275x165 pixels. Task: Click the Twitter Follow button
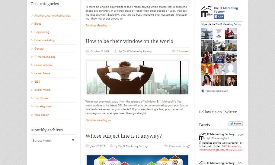point(235,124)
